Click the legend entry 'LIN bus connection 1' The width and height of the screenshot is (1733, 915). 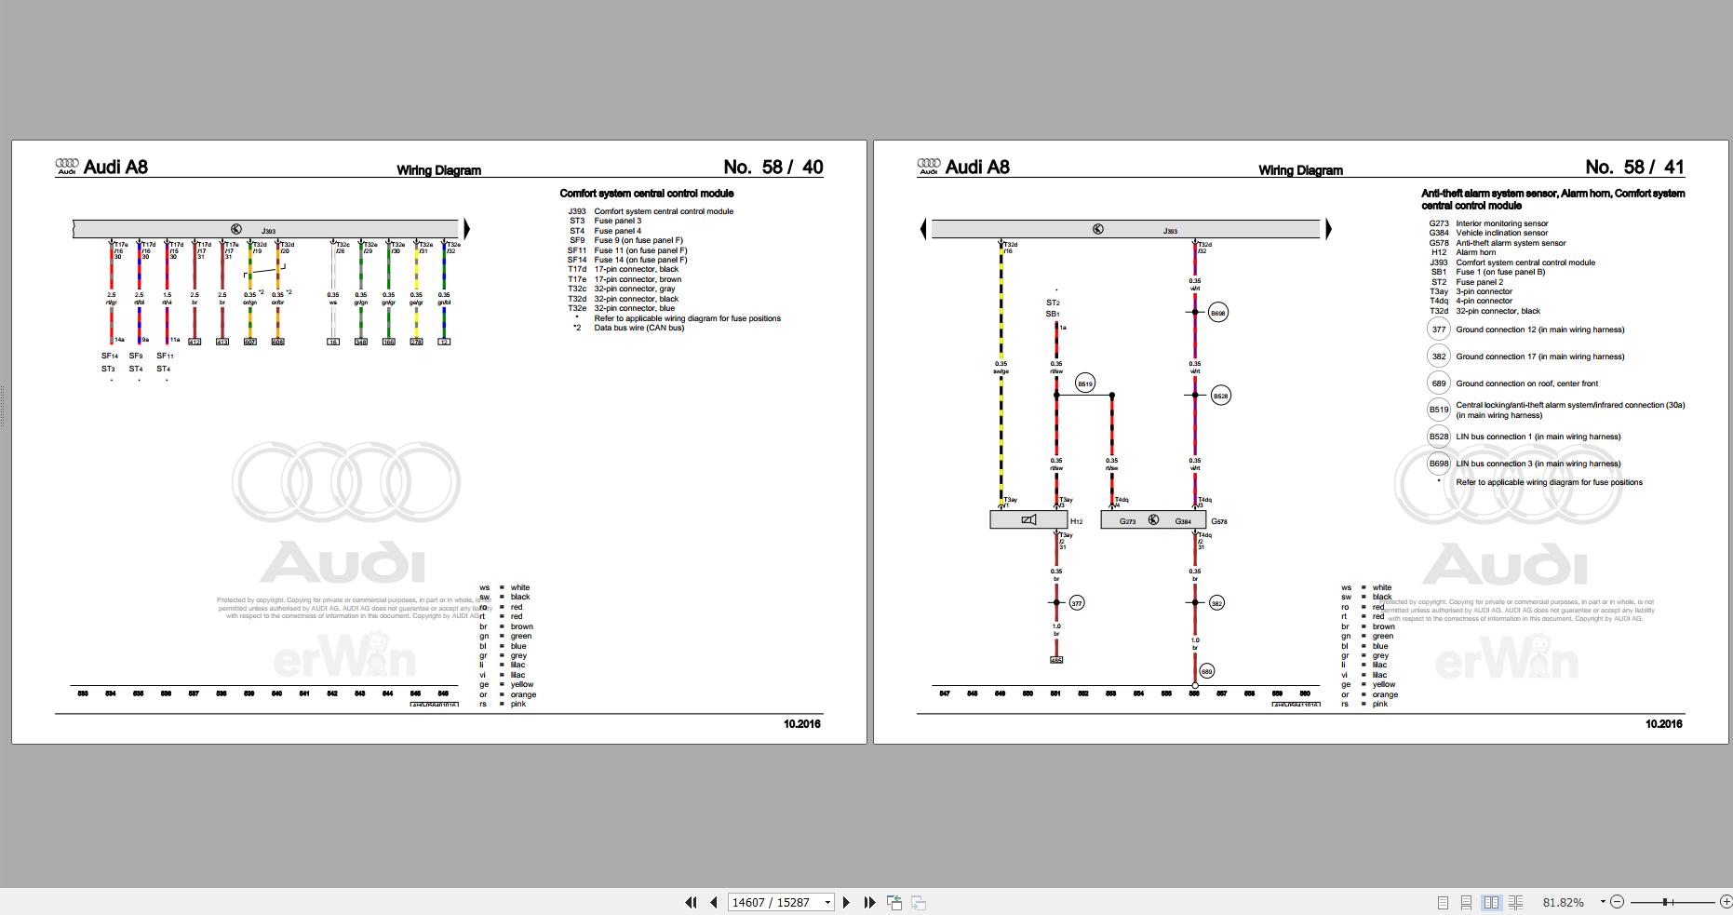[x=1538, y=437]
